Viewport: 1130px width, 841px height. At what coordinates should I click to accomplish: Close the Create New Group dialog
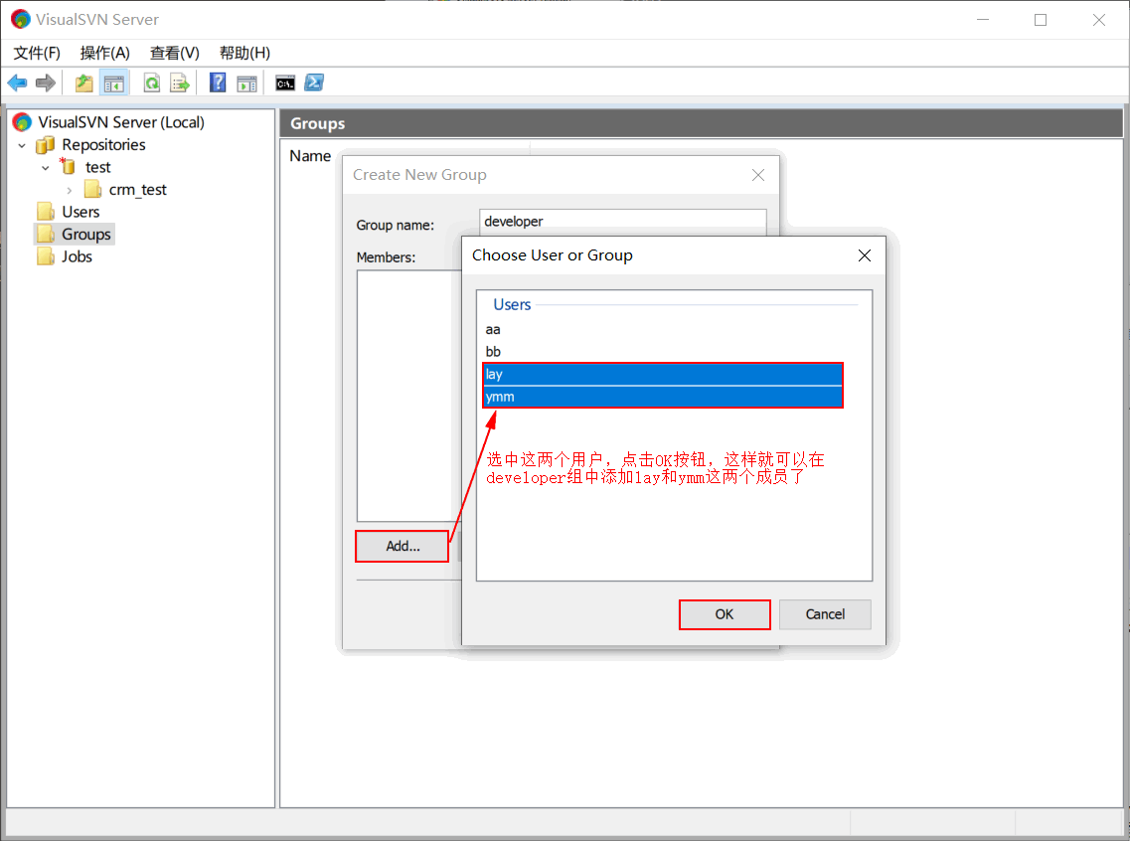pyautogui.click(x=758, y=175)
